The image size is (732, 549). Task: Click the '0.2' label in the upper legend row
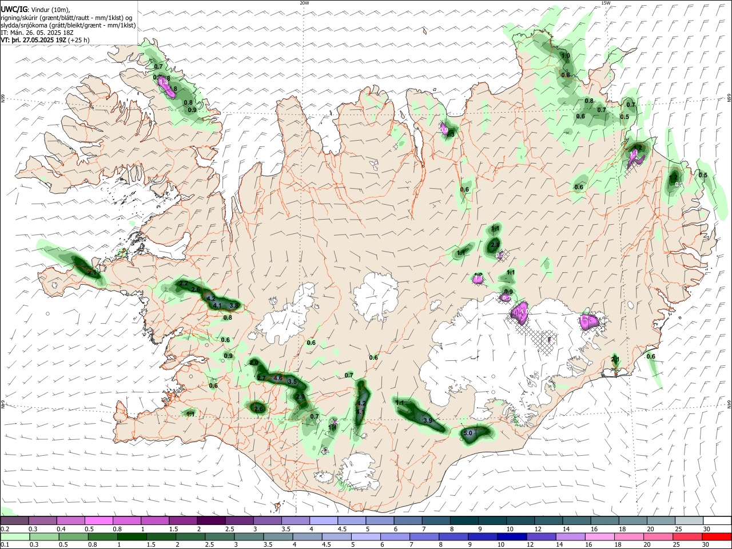coord(5,528)
